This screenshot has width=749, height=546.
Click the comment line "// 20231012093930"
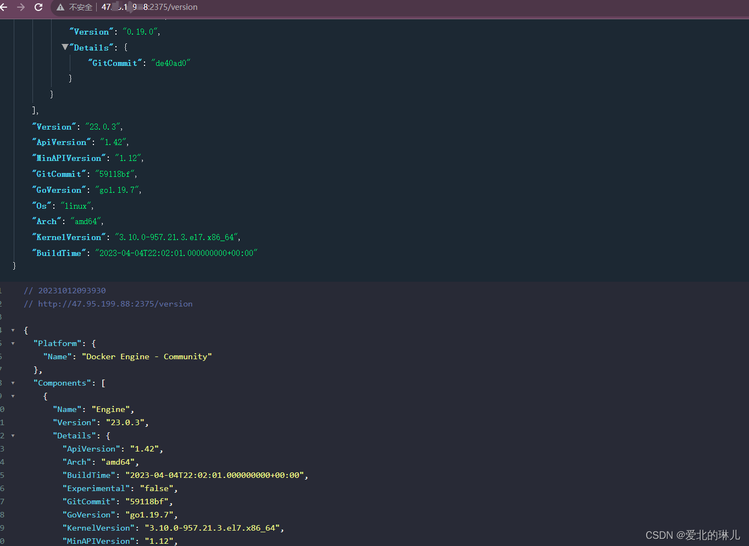[x=65, y=291]
